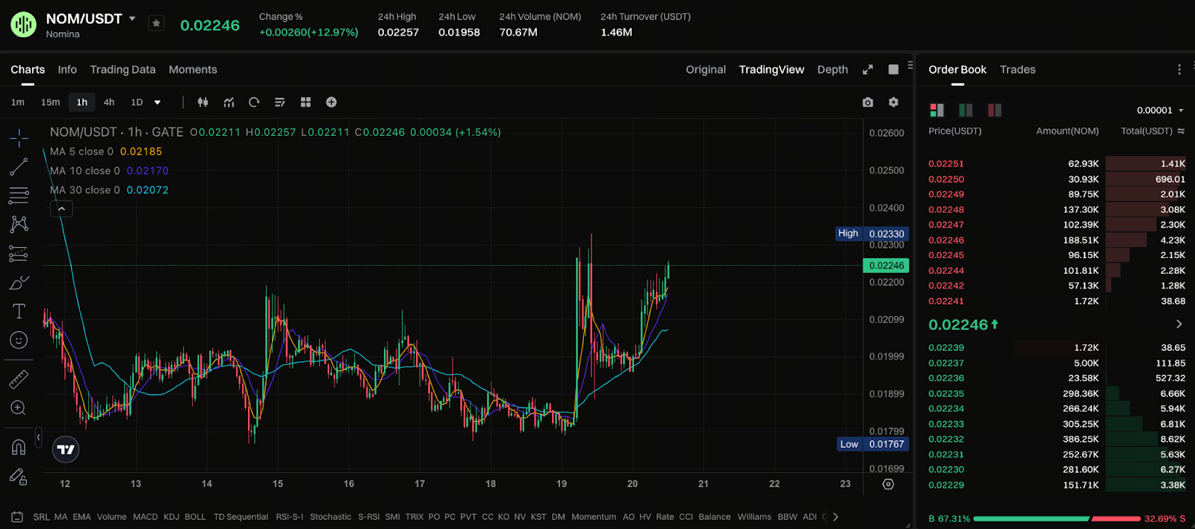Open the order book three-dot menu
This screenshot has height=529, width=1195.
(x=1179, y=69)
